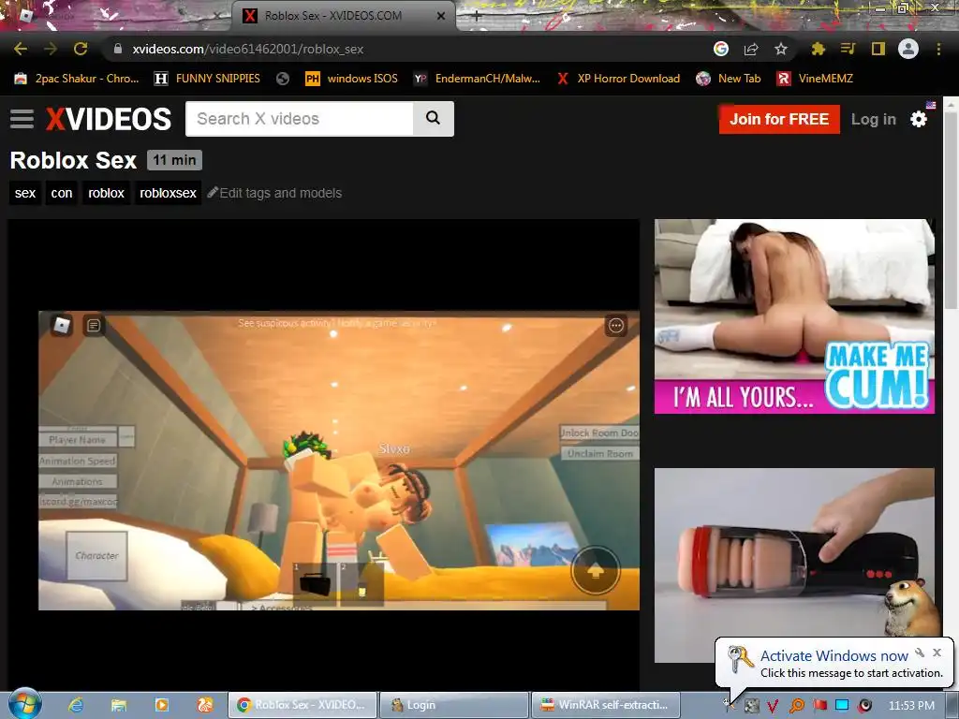
Task: Close the XVIDEOS.COM browser tab
Action: click(x=441, y=17)
